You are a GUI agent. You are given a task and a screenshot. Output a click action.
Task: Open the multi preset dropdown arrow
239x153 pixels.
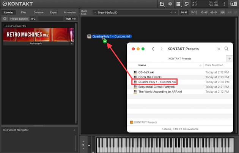[x=95, y=12]
